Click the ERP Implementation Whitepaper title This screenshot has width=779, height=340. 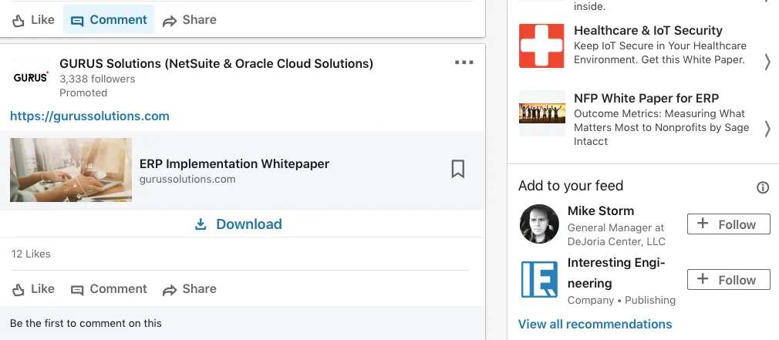point(234,163)
